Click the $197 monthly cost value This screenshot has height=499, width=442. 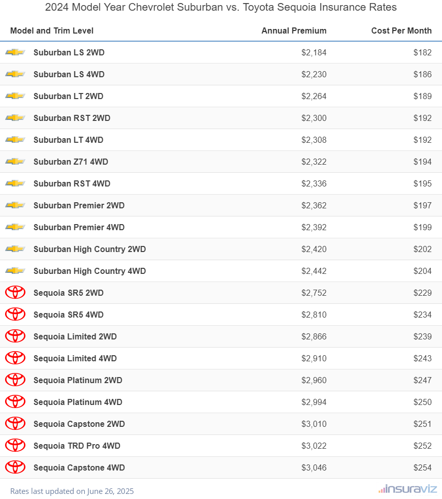click(x=423, y=205)
